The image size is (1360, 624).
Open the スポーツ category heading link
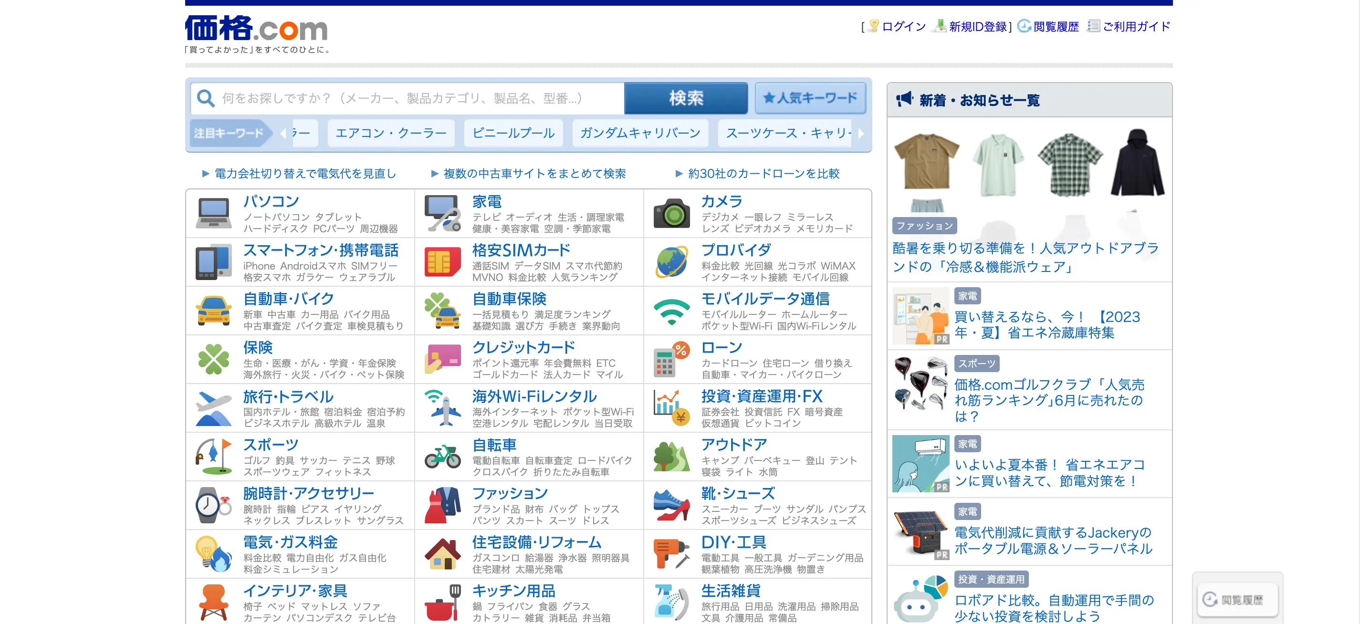pos(271,445)
